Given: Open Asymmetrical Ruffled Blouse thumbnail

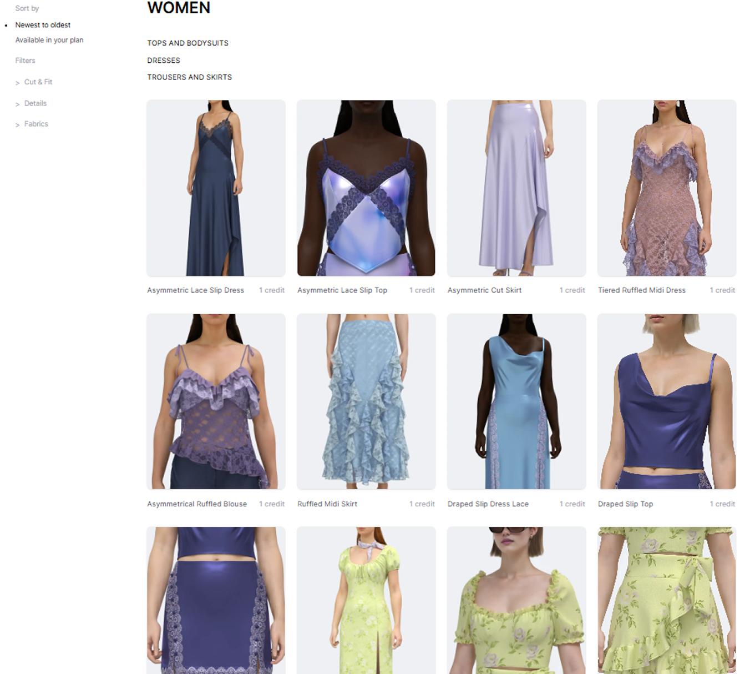Looking at the screenshot, I should (x=216, y=401).
